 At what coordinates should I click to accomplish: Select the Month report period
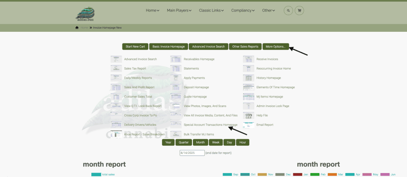(x=200, y=142)
